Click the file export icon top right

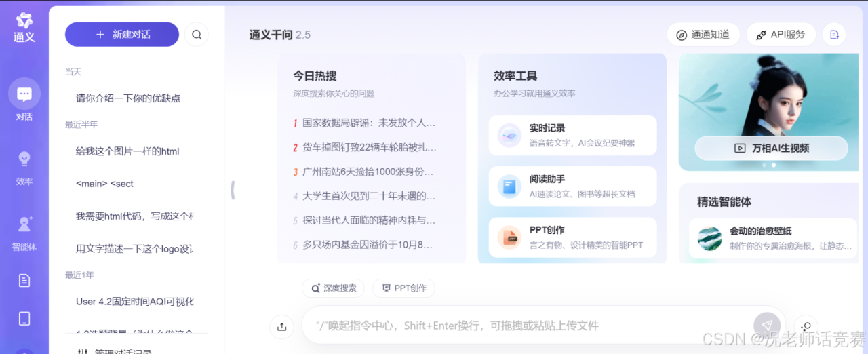pos(835,35)
